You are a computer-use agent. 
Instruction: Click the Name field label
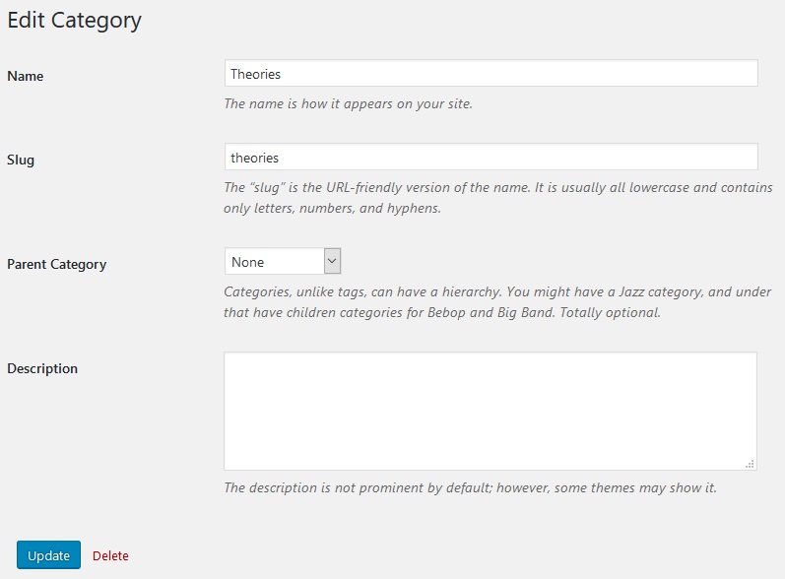(x=25, y=76)
